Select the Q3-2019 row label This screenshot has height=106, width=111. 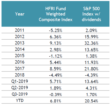coord(20,94)
